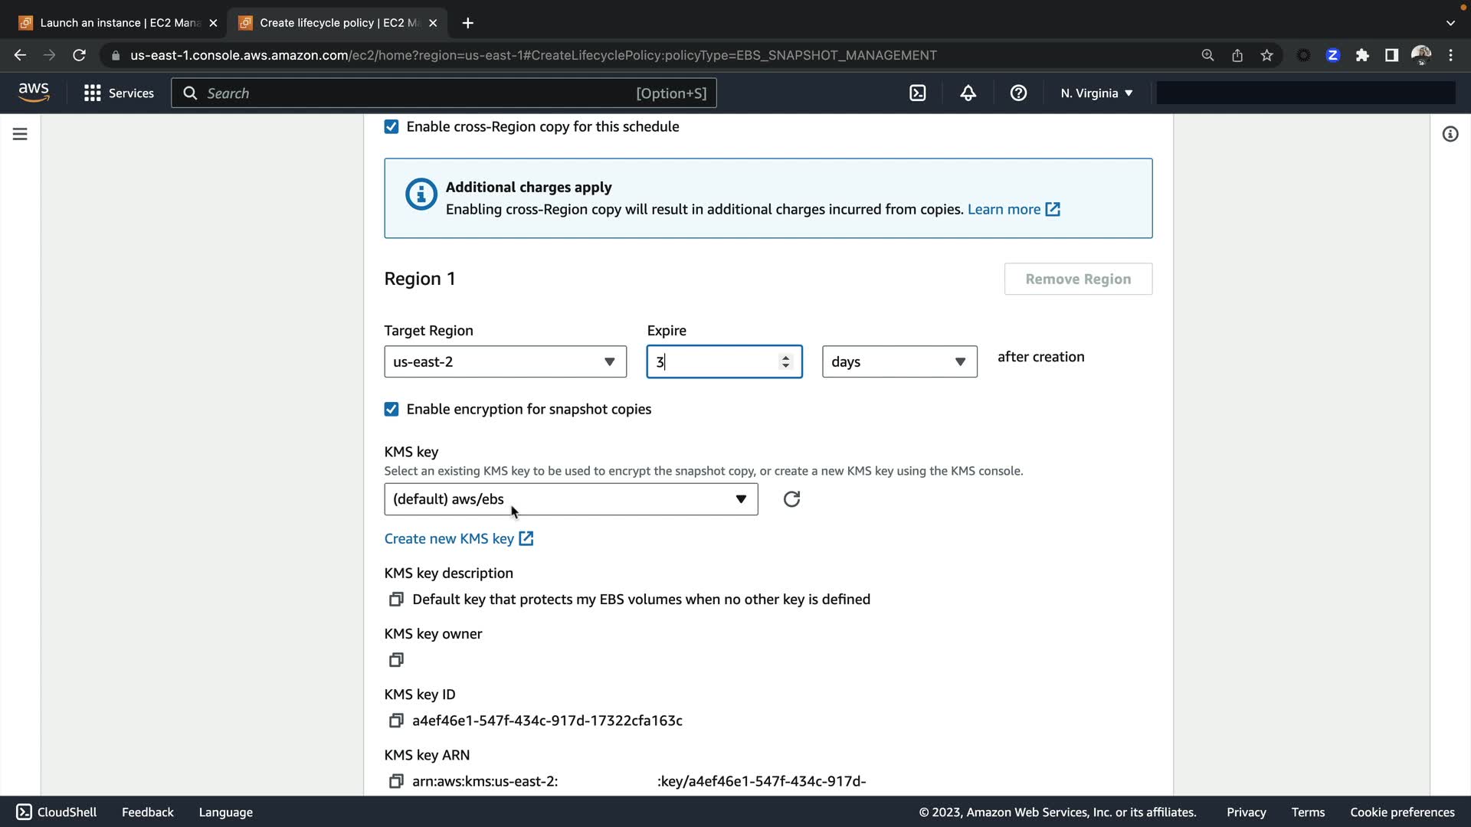Copy the KMS key ID value
Screen dimensions: 1471x827
(x=396, y=721)
